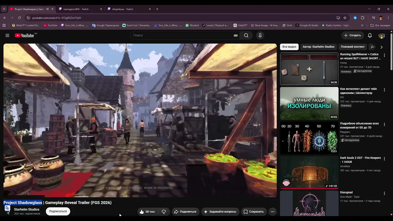Go back in browser history
Viewport: 393px width, 221px height.
click(5, 18)
